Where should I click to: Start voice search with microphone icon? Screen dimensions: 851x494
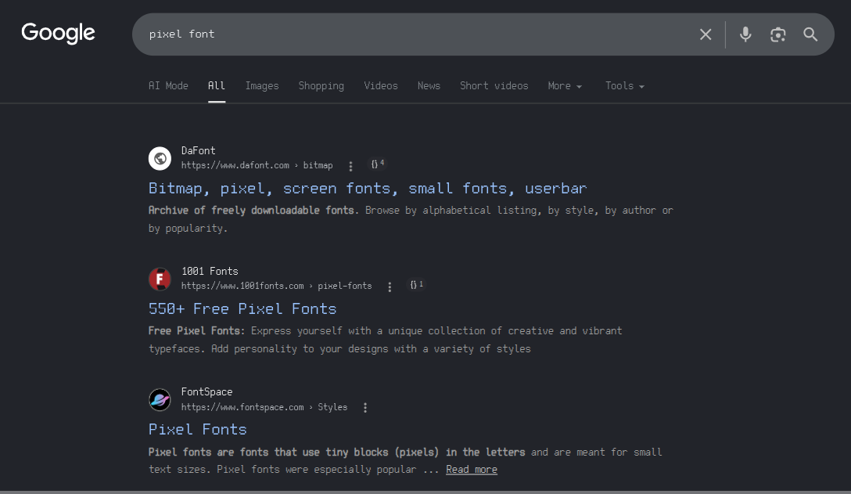click(x=745, y=34)
